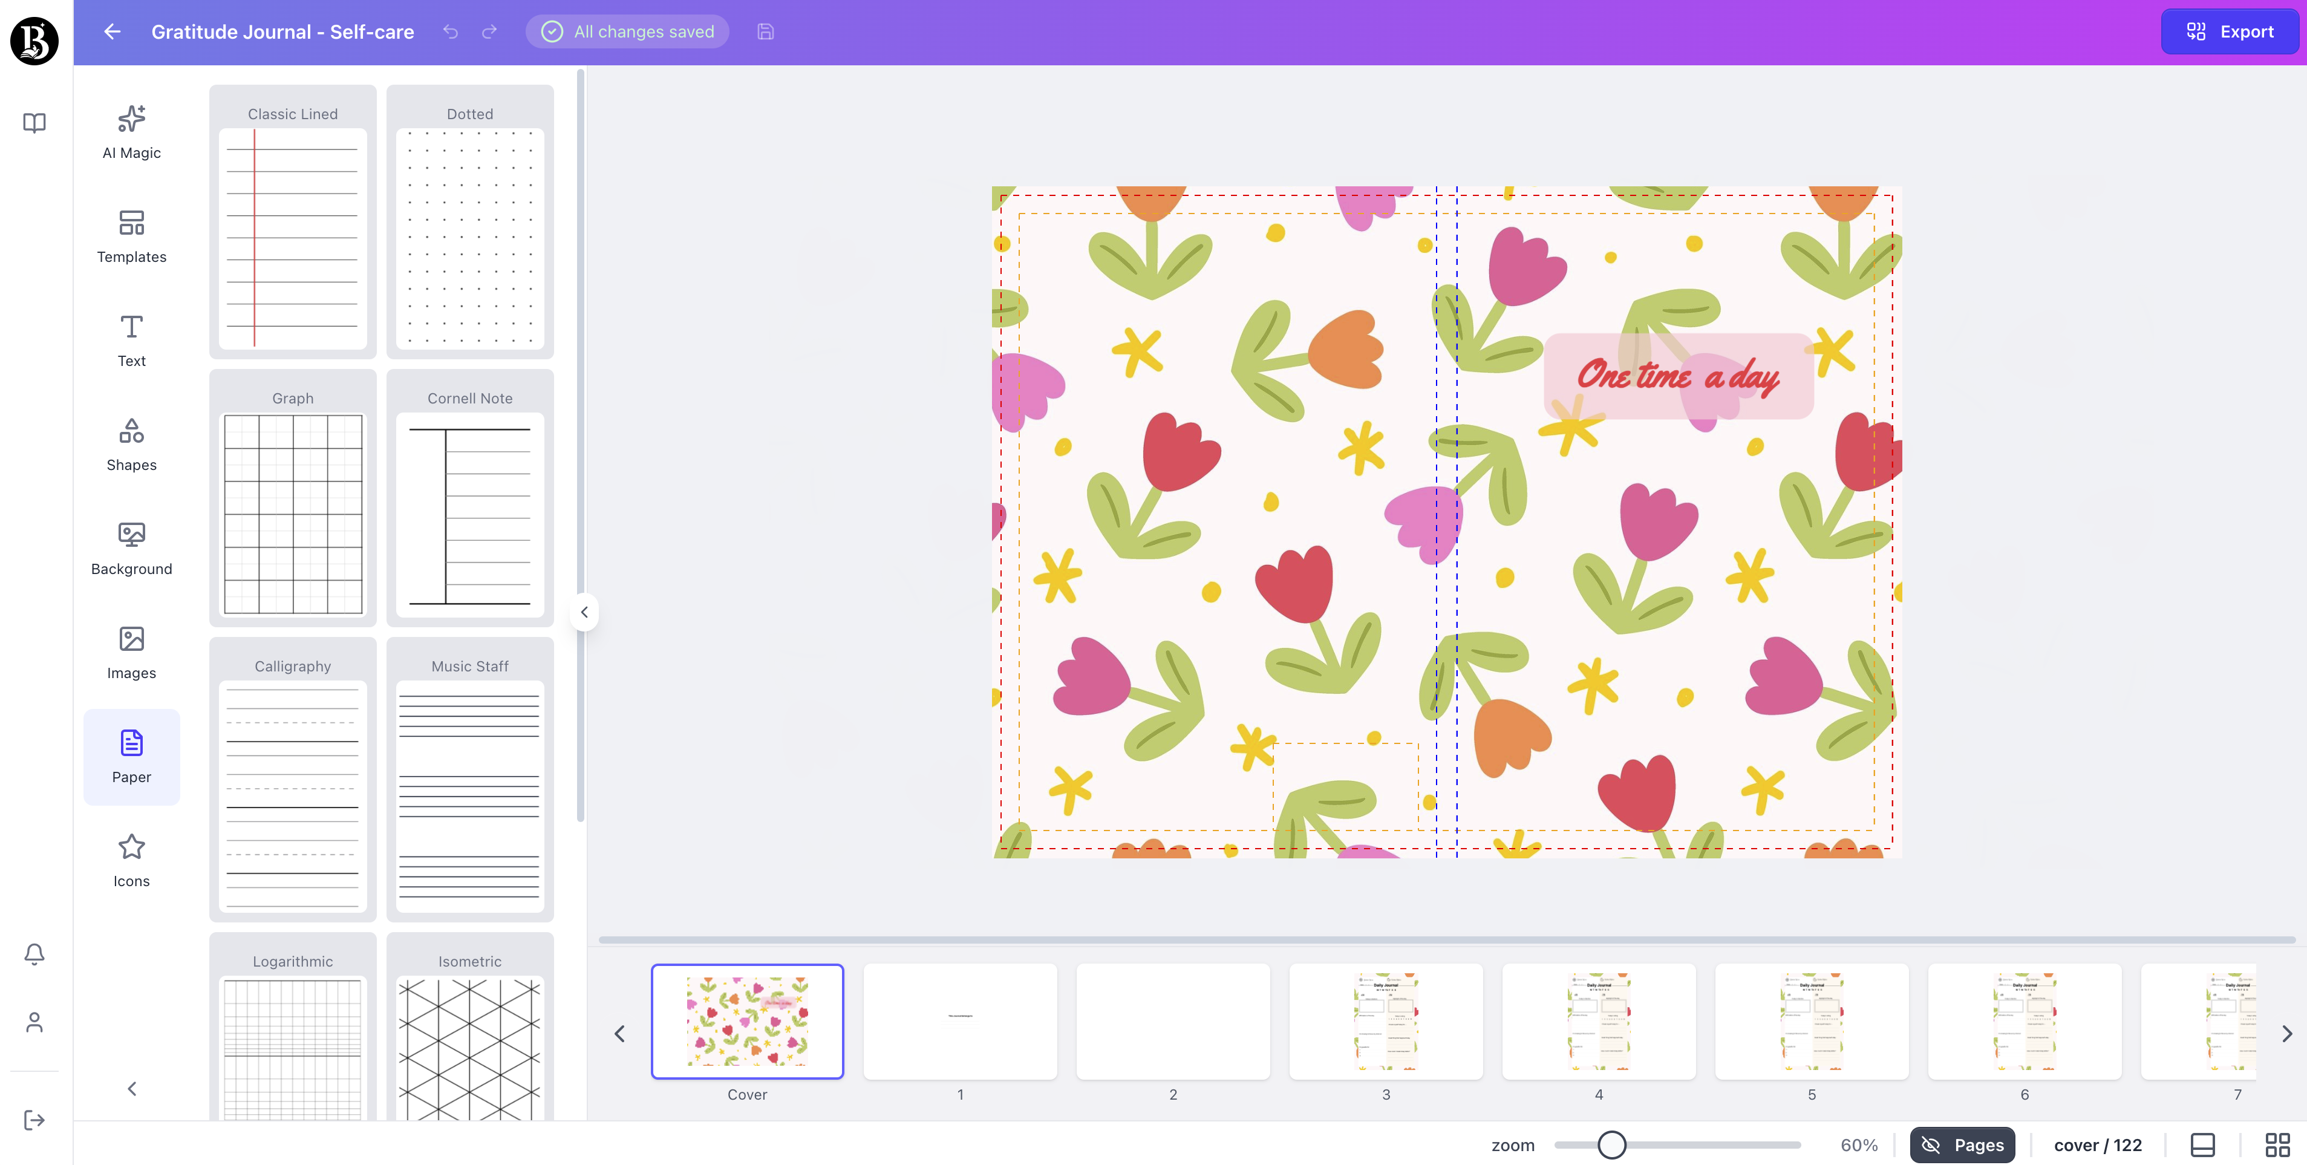The image size is (2307, 1165).
Task: Select the Shapes panel icon
Action: click(x=131, y=444)
